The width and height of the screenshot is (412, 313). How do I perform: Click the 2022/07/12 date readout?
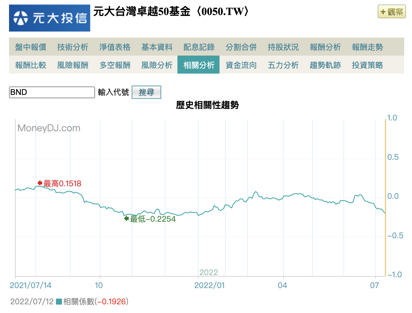32,301
